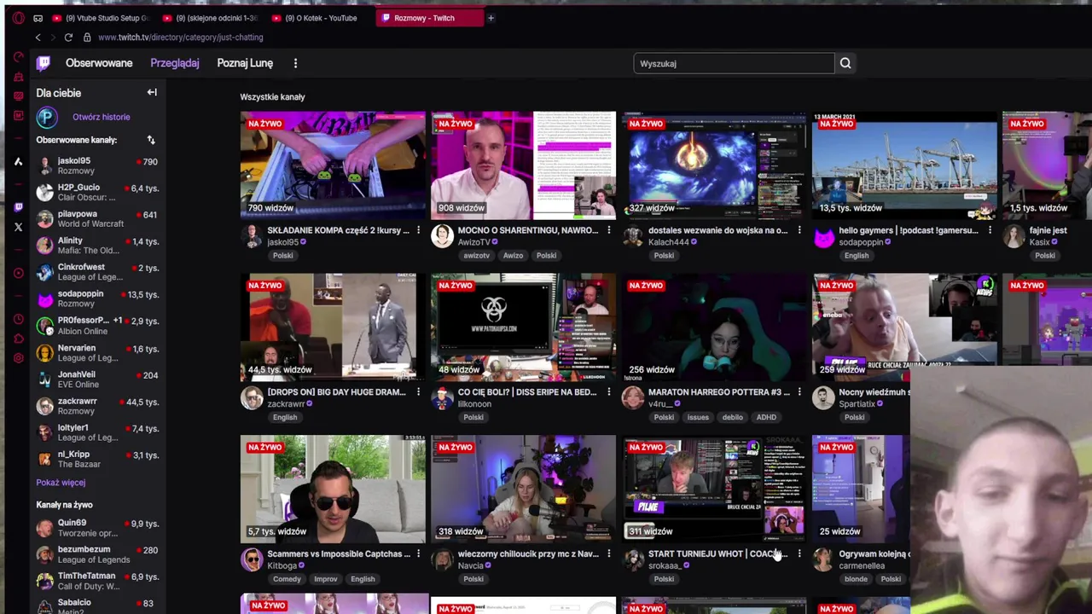Open Obserwowane in Twitch navigation
Image resolution: width=1092 pixels, height=614 pixels.
[99, 63]
